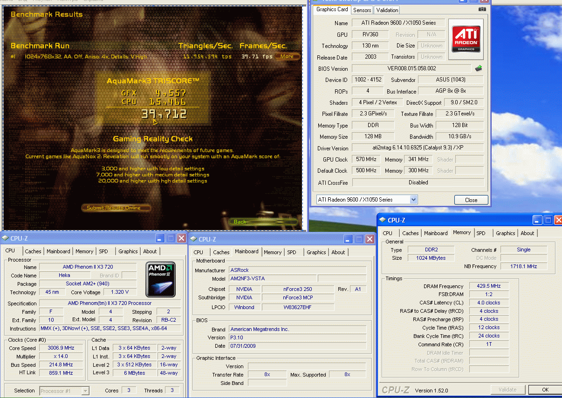The height and width of the screenshot is (398, 562).
Task: Click the Core Speed value '3006.9 MHz'
Action: tap(61, 348)
